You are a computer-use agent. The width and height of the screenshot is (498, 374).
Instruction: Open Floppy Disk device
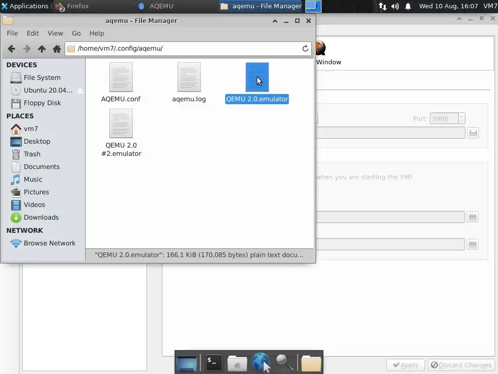coord(42,103)
